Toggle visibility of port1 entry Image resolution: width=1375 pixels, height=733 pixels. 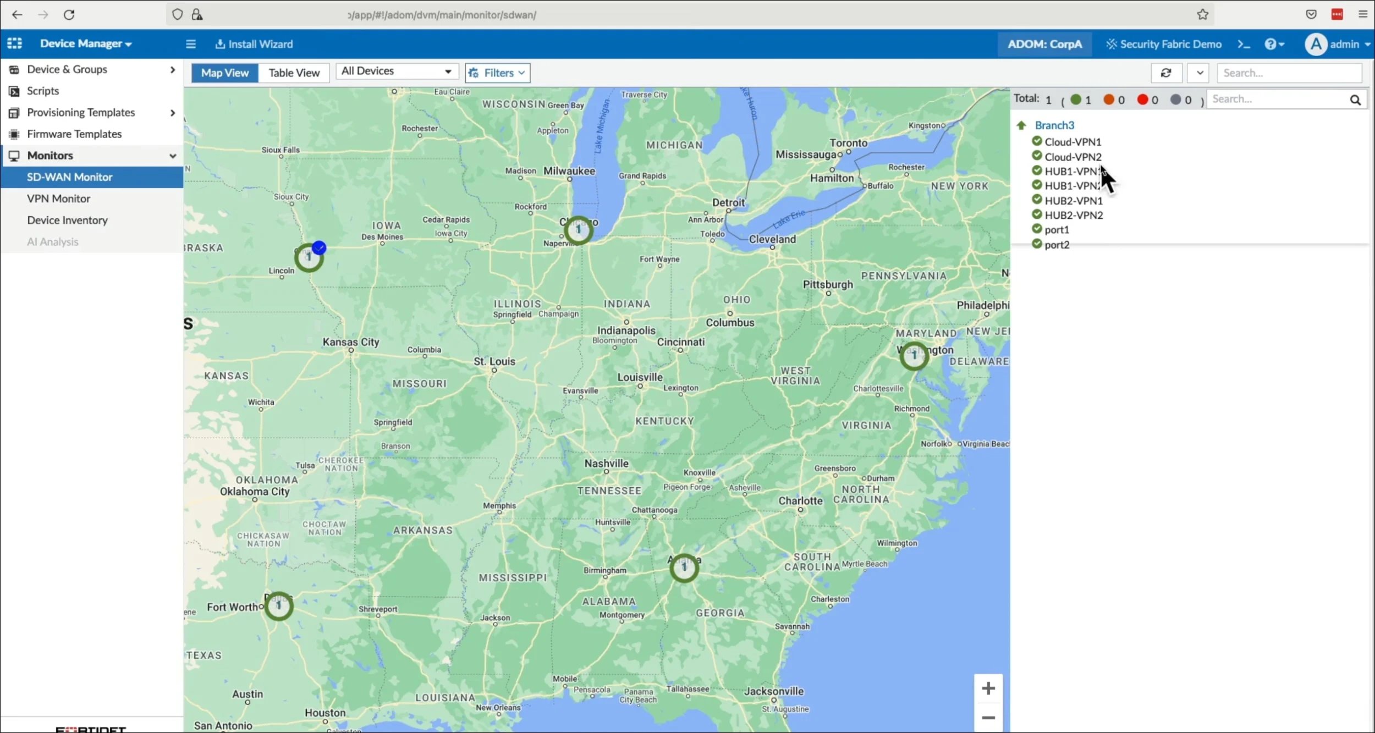[x=1037, y=229]
